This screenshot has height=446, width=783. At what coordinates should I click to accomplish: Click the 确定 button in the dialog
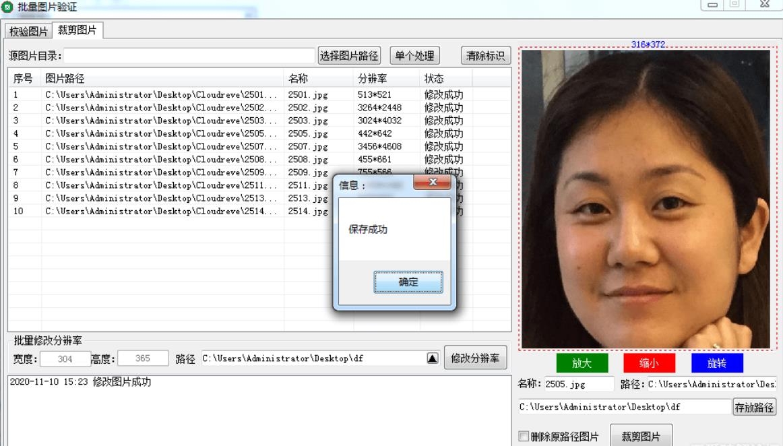[408, 282]
